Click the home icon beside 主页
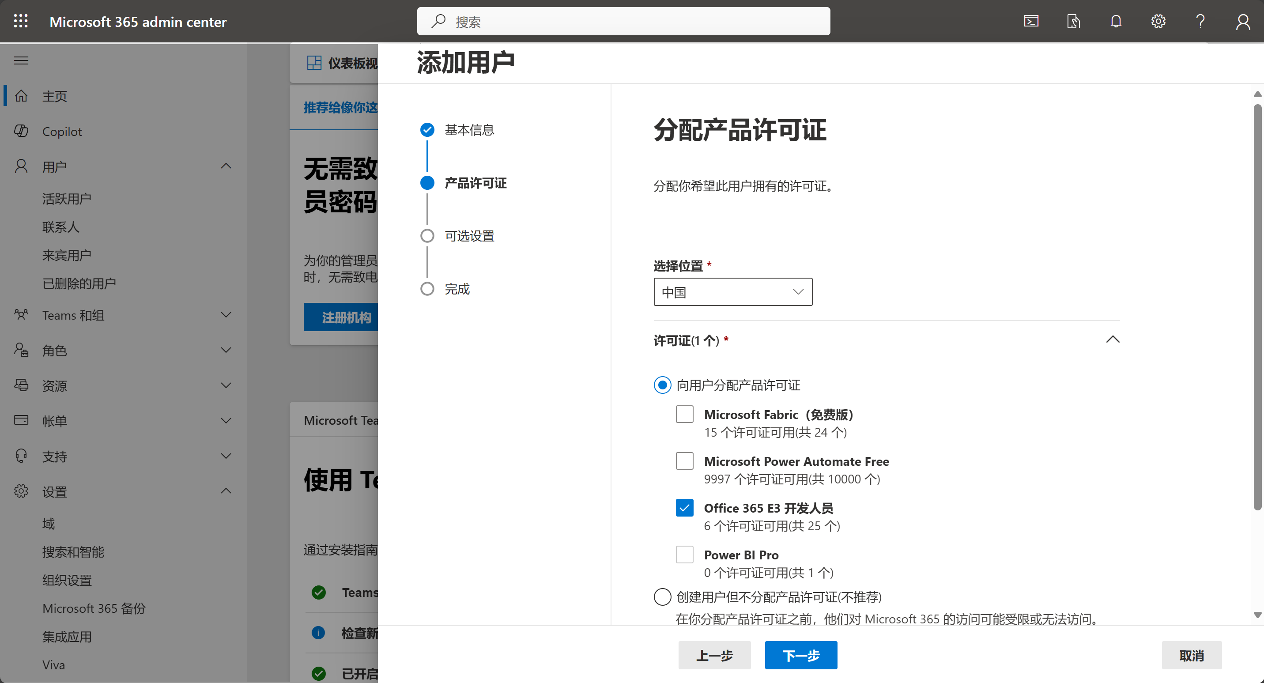This screenshot has width=1264, height=683. pyautogui.click(x=21, y=96)
